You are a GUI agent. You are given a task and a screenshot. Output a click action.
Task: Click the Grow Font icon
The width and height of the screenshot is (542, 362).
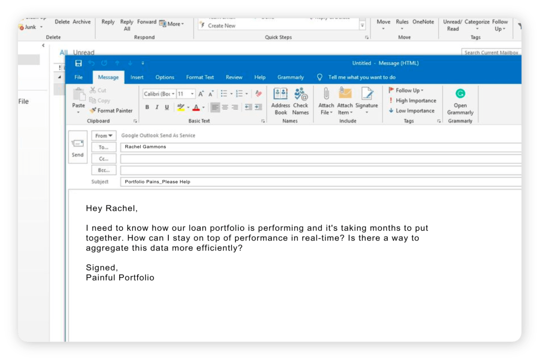201,94
